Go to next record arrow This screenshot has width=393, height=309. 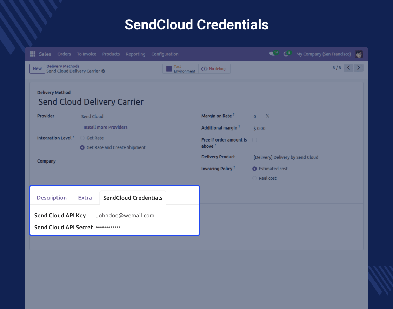[x=358, y=68]
